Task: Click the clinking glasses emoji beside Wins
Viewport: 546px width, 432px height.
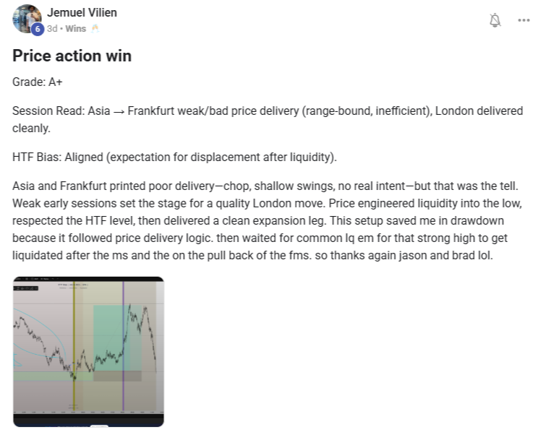Action: click(95, 29)
